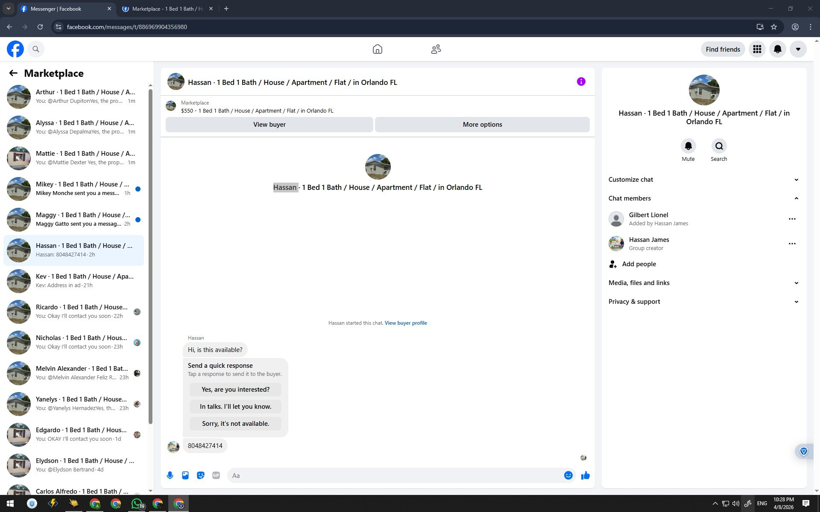The height and width of the screenshot is (512, 820).
Task: Send a thumbs-up like
Action: coord(585,475)
